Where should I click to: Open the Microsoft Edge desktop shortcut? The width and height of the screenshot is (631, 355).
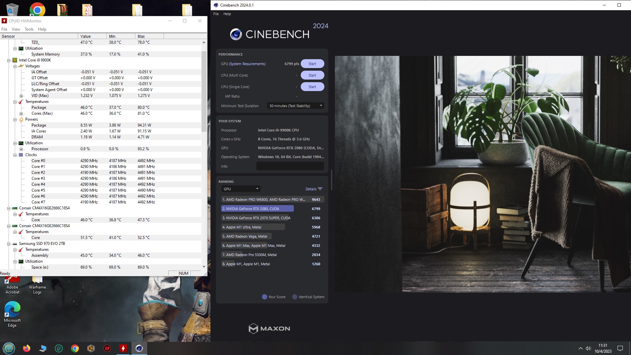point(12,315)
